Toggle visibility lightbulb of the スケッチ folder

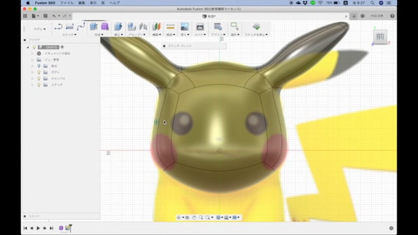pos(39,85)
